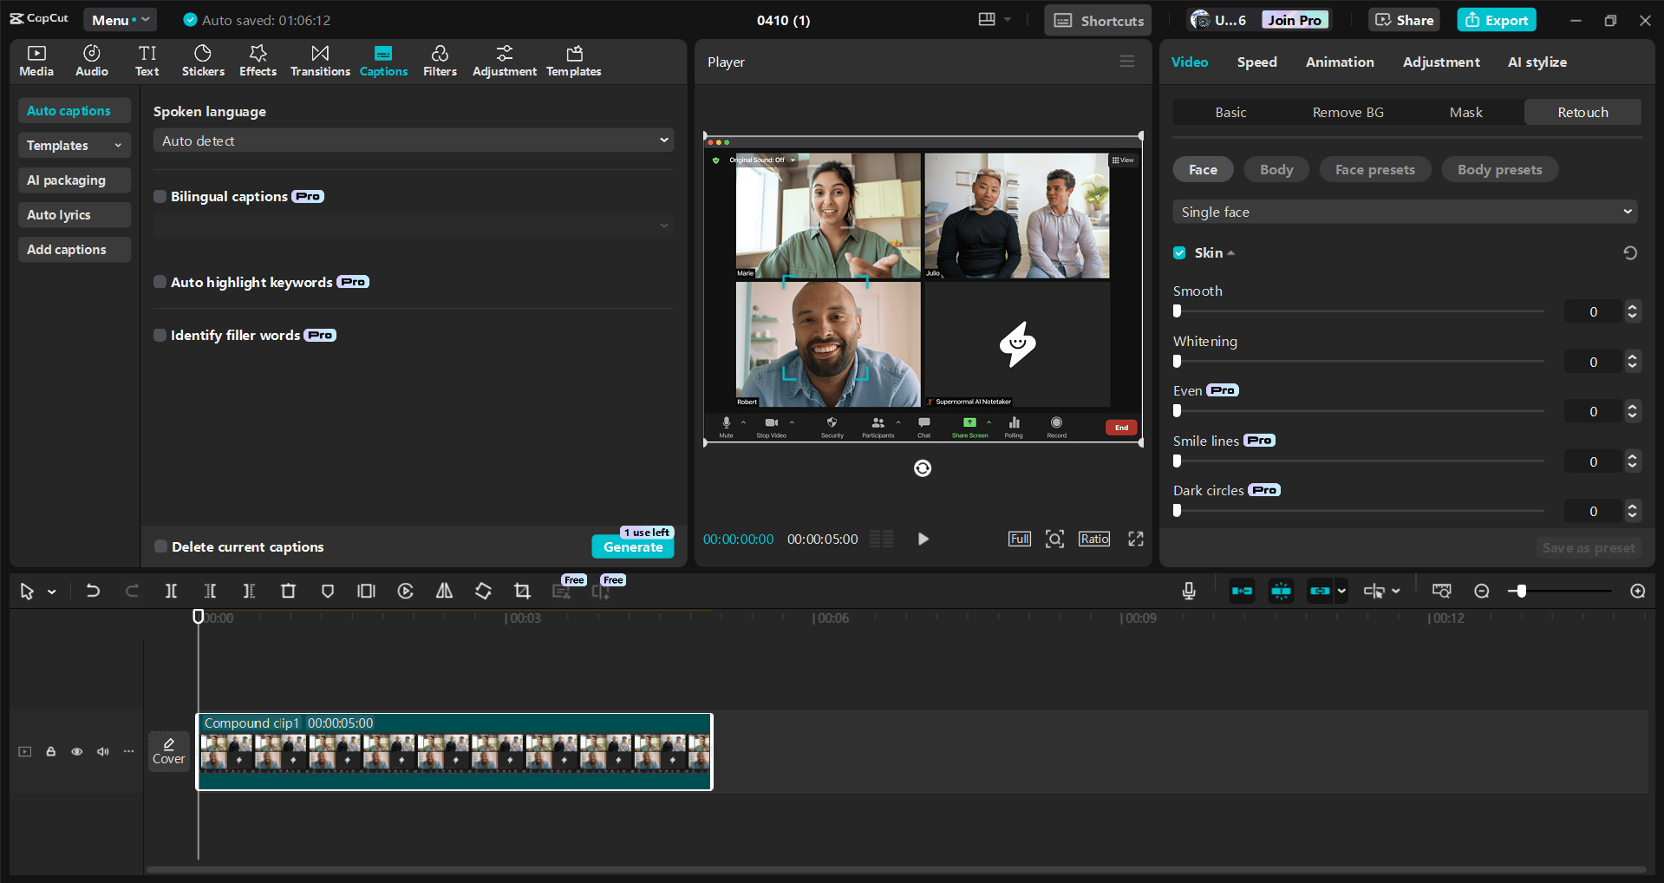
Task: Open the Single face dropdown
Action: pyautogui.click(x=1404, y=211)
